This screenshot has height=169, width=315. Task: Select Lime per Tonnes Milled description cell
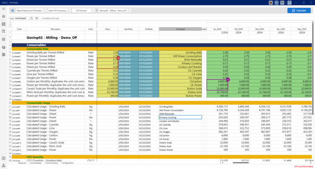55,74
